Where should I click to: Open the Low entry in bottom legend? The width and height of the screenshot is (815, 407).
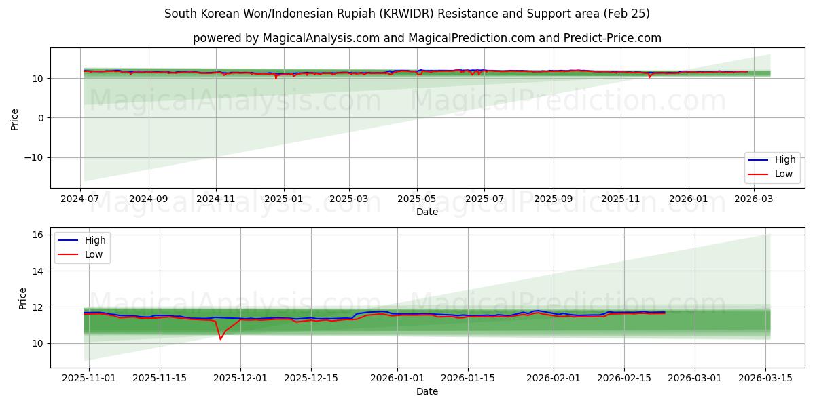pyautogui.click(x=92, y=254)
